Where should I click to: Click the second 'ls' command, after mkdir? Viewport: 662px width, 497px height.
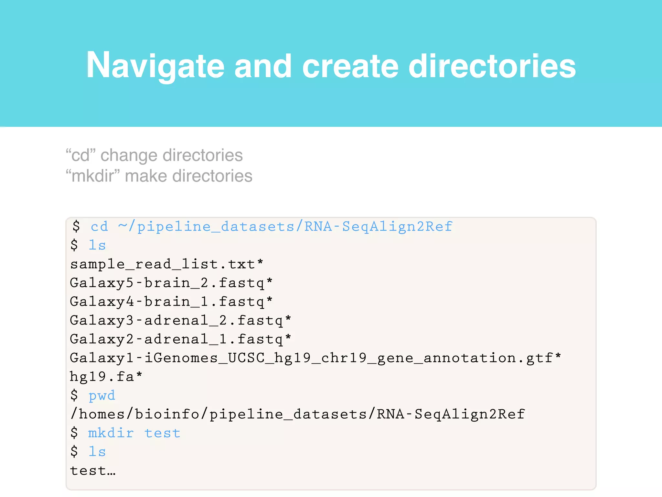(97, 452)
